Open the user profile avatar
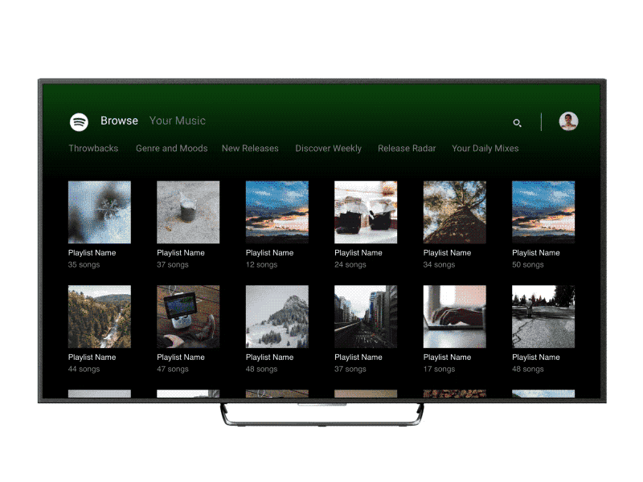643x482 pixels. pos(568,121)
